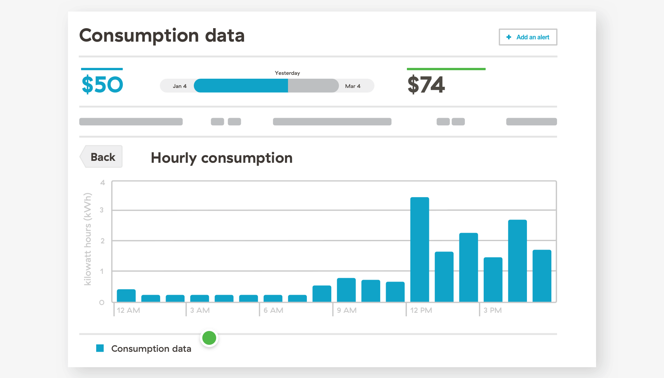Click the $74 cost amount
Screen dimensions: 664x378
[426, 84]
